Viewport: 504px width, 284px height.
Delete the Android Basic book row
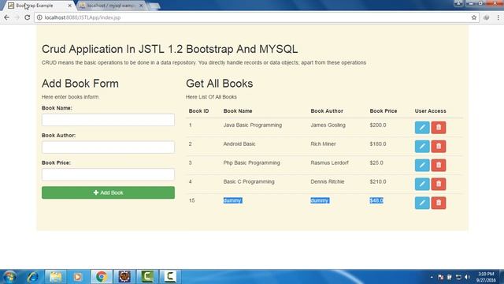click(x=439, y=146)
